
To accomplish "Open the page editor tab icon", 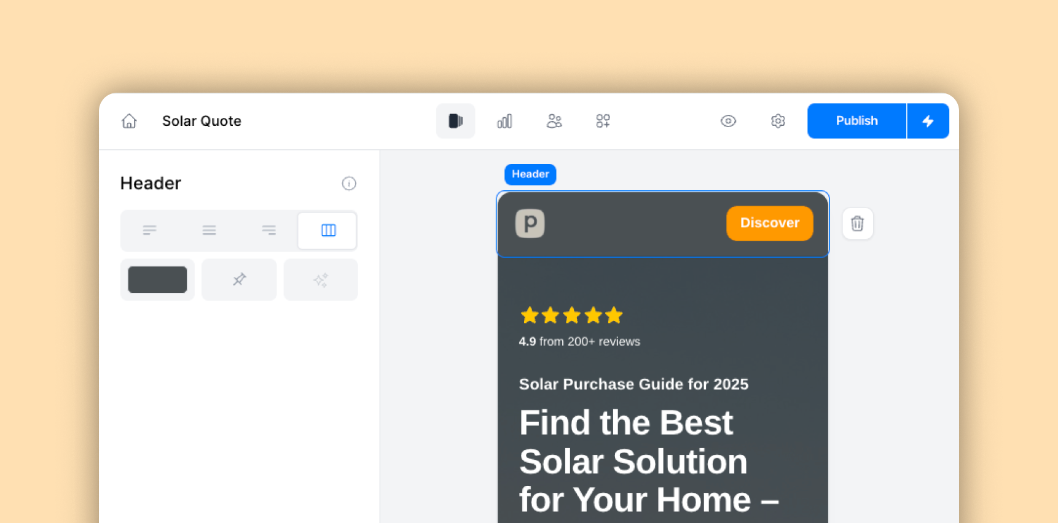I will (455, 121).
